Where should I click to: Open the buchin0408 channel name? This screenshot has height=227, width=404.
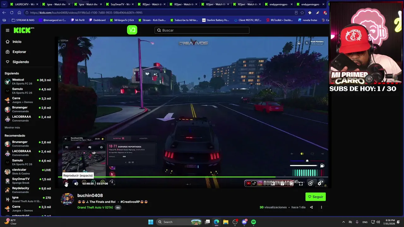pos(90,195)
